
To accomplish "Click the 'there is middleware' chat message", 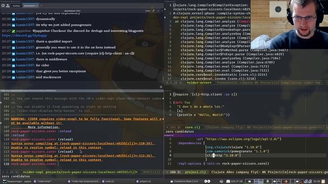I will click(x=51, y=59).
